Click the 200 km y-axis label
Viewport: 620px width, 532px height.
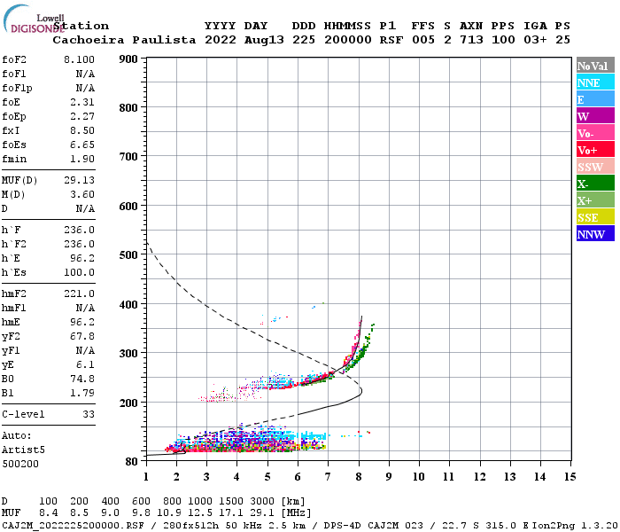coord(128,403)
